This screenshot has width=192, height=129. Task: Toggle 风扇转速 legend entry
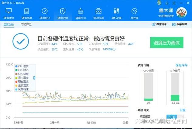click(22, 89)
